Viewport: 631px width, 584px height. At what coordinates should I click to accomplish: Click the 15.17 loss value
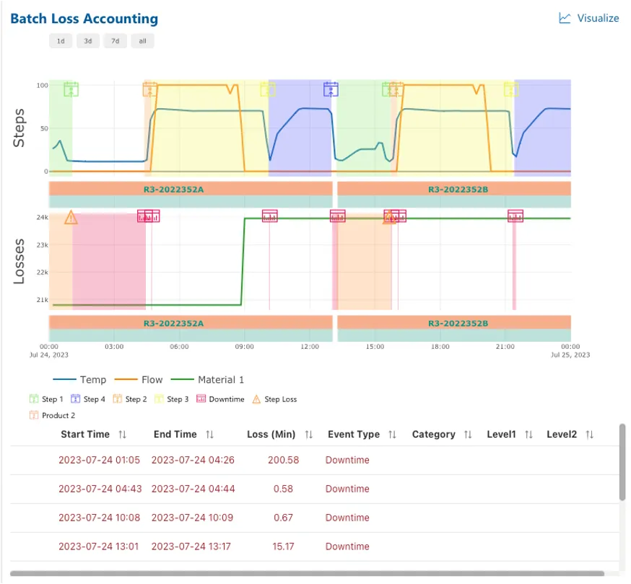283,547
